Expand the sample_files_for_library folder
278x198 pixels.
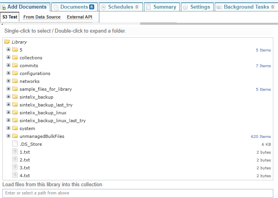coord(9,89)
